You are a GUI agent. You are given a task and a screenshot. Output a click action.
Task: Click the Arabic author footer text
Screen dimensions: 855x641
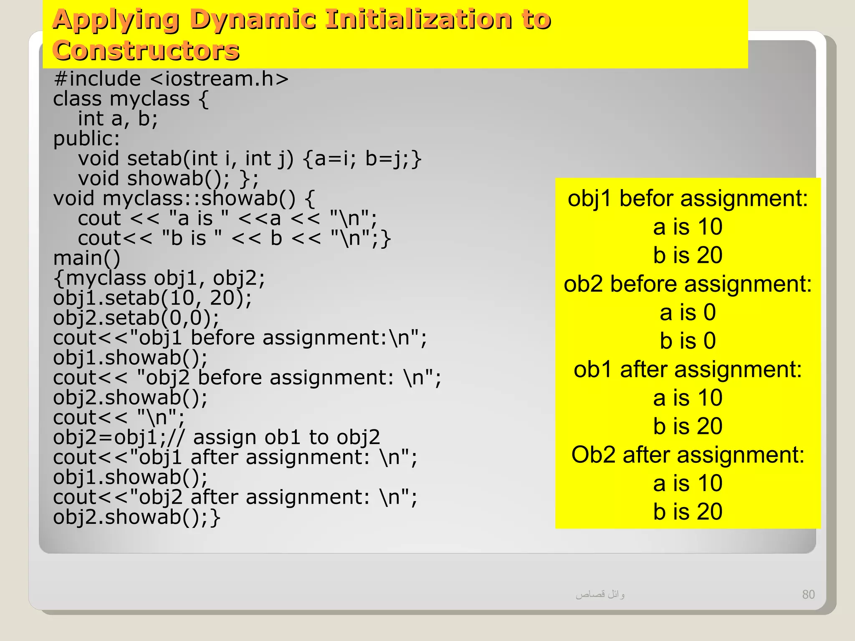(x=600, y=594)
